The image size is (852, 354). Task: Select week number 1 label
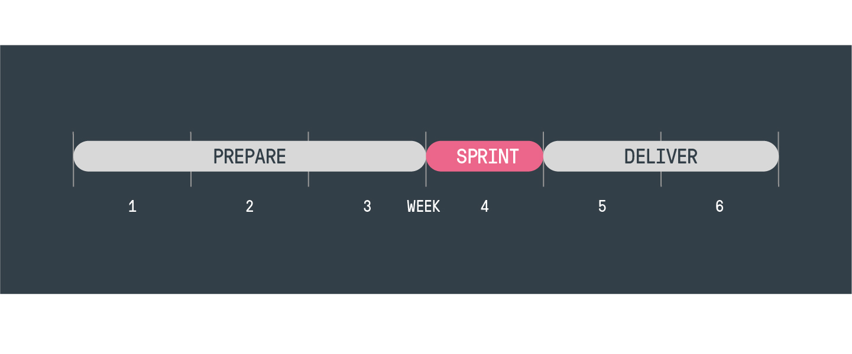pyautogui.click(x=132, y=206)
